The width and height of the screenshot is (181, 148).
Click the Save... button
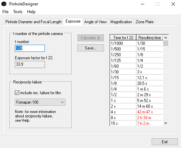point(90,48)
